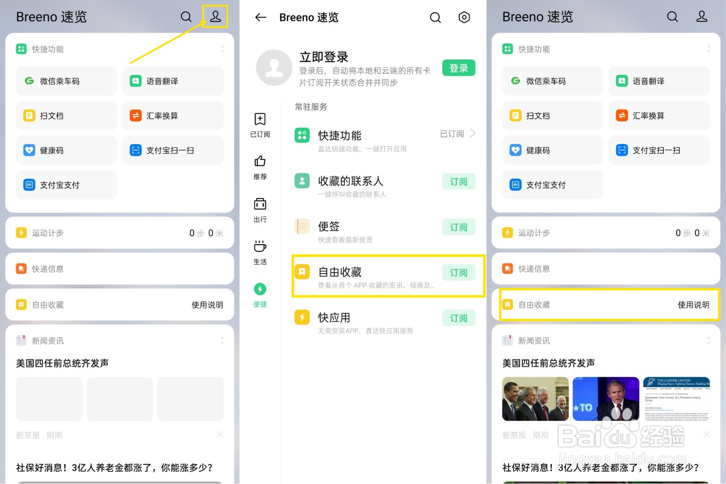Open 使用说明 link in left screen
The height and width of the screenshot is (484, 726).
(x=207, y=305)
